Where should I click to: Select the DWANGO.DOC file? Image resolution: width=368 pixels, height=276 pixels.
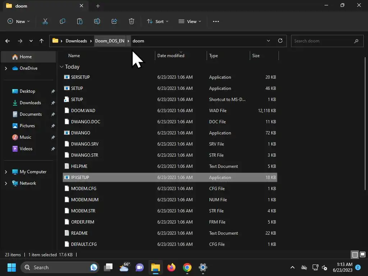[170, 122]
